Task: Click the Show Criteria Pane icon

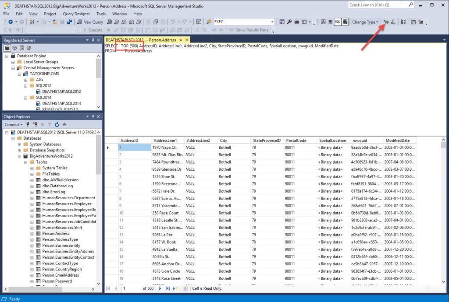Action: (x=331, y=22)
